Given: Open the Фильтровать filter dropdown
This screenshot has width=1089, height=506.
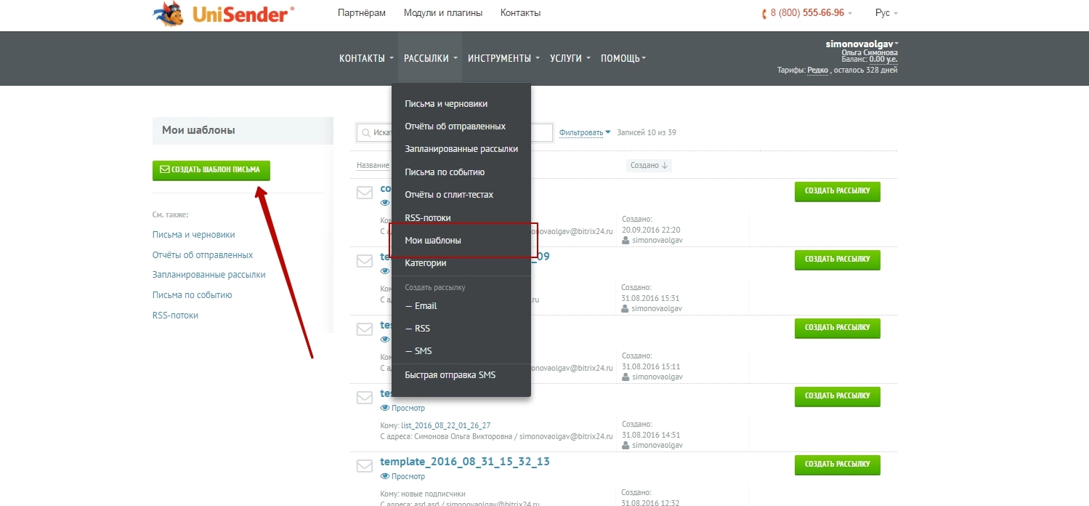Looking at the screenshot, I should coord(585,132).
